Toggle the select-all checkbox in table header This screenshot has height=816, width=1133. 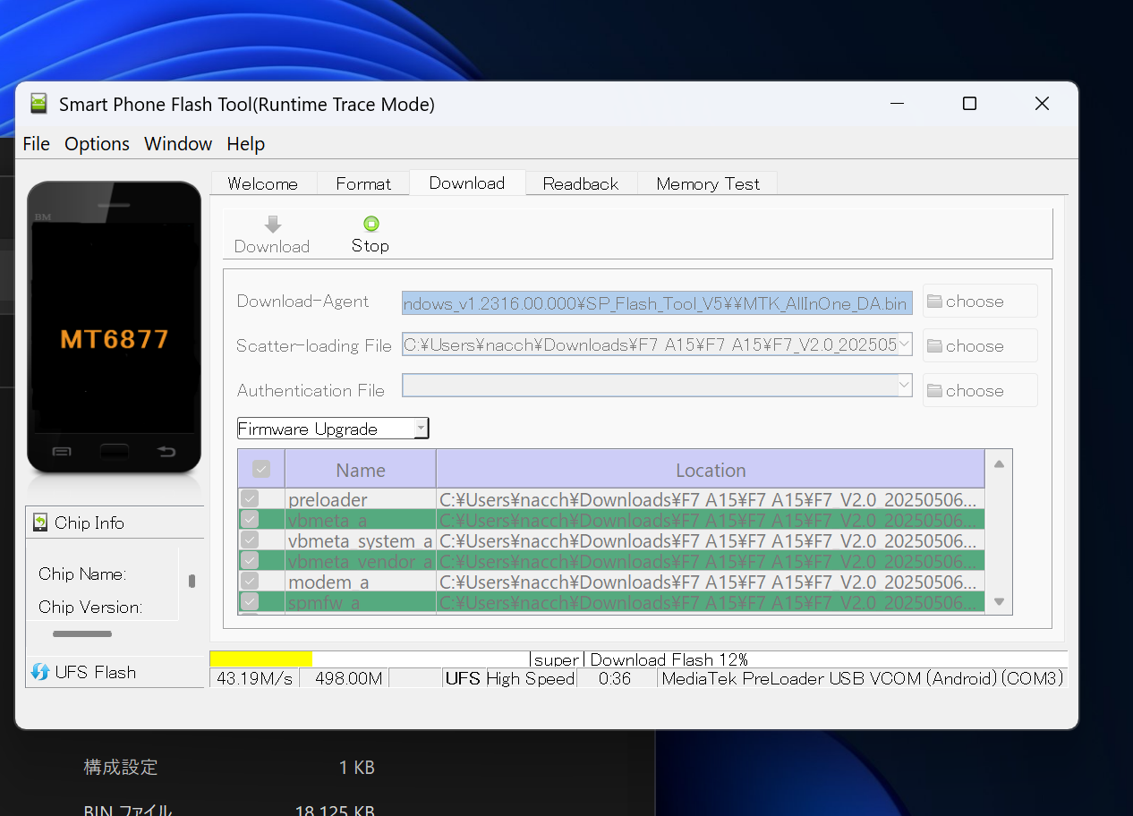tap(261, 469)
